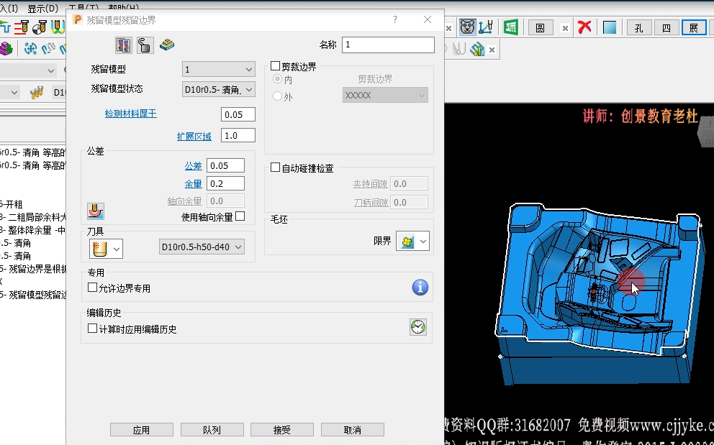Select the 5-开粗 tree entry

click(x=12, y=204)
